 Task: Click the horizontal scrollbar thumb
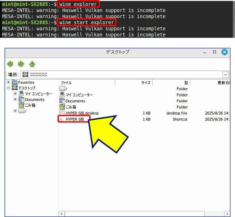point(135,213)
